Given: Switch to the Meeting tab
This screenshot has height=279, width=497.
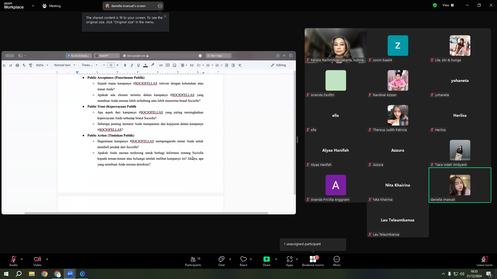Looking at the screenshot, I should pyautogui.click(x=52, y=6).
